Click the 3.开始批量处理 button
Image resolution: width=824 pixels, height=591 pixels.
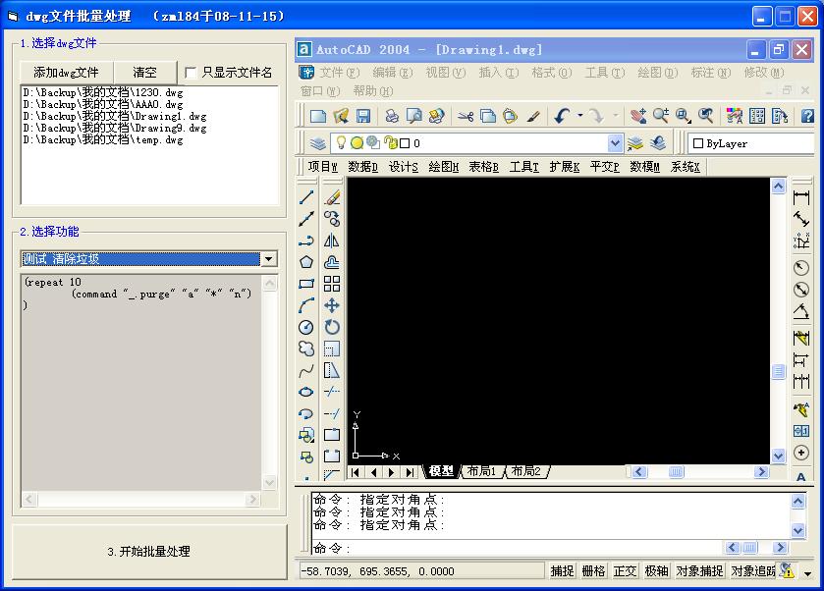pyautogui.click(x=149, y=552)
